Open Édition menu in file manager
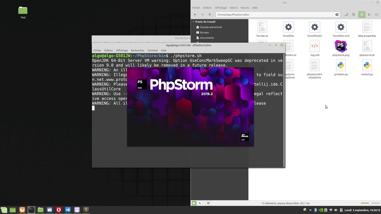The width and height of the screenshot is (381, 214). (207, 8)
